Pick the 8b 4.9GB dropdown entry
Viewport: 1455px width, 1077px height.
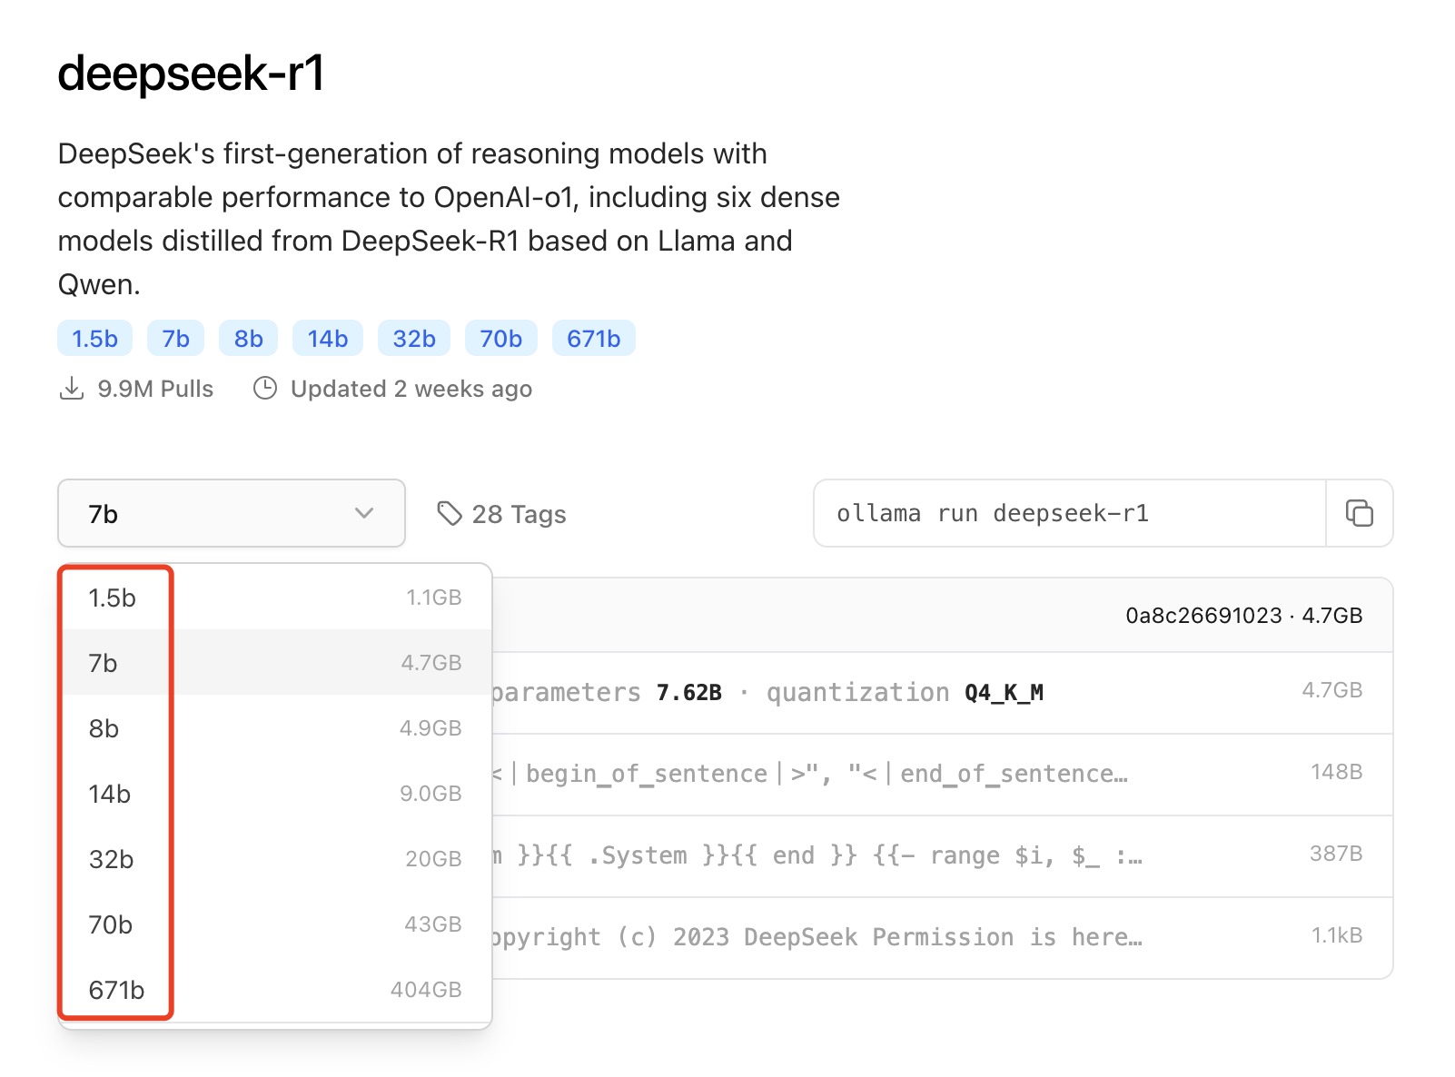tap(275, 728)
